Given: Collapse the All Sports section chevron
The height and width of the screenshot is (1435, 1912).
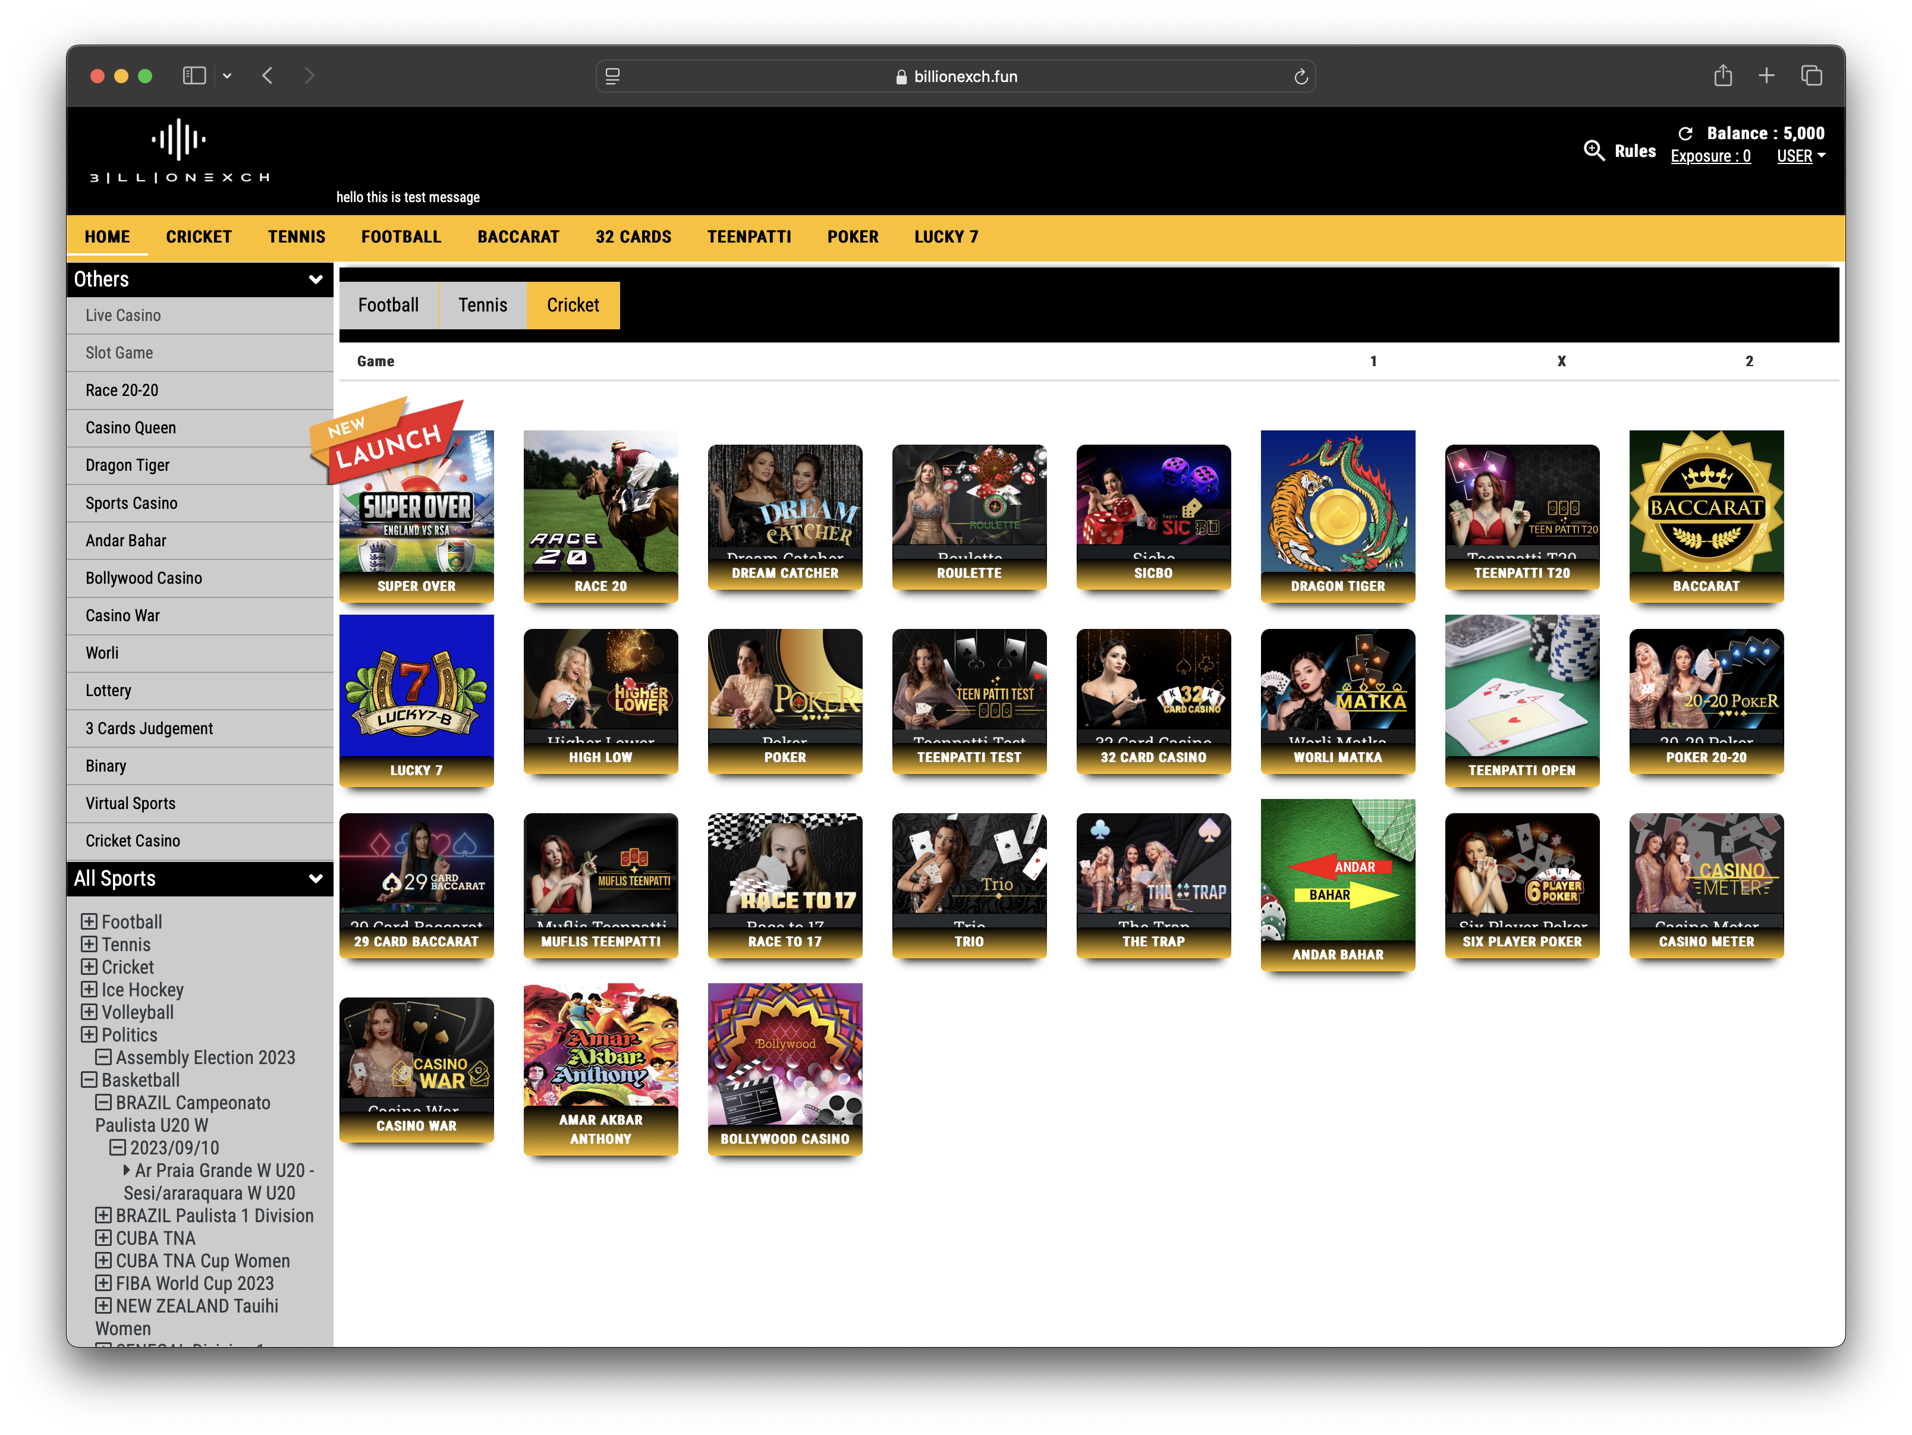Looking at the screenshot, I should [x=316, y=878].
